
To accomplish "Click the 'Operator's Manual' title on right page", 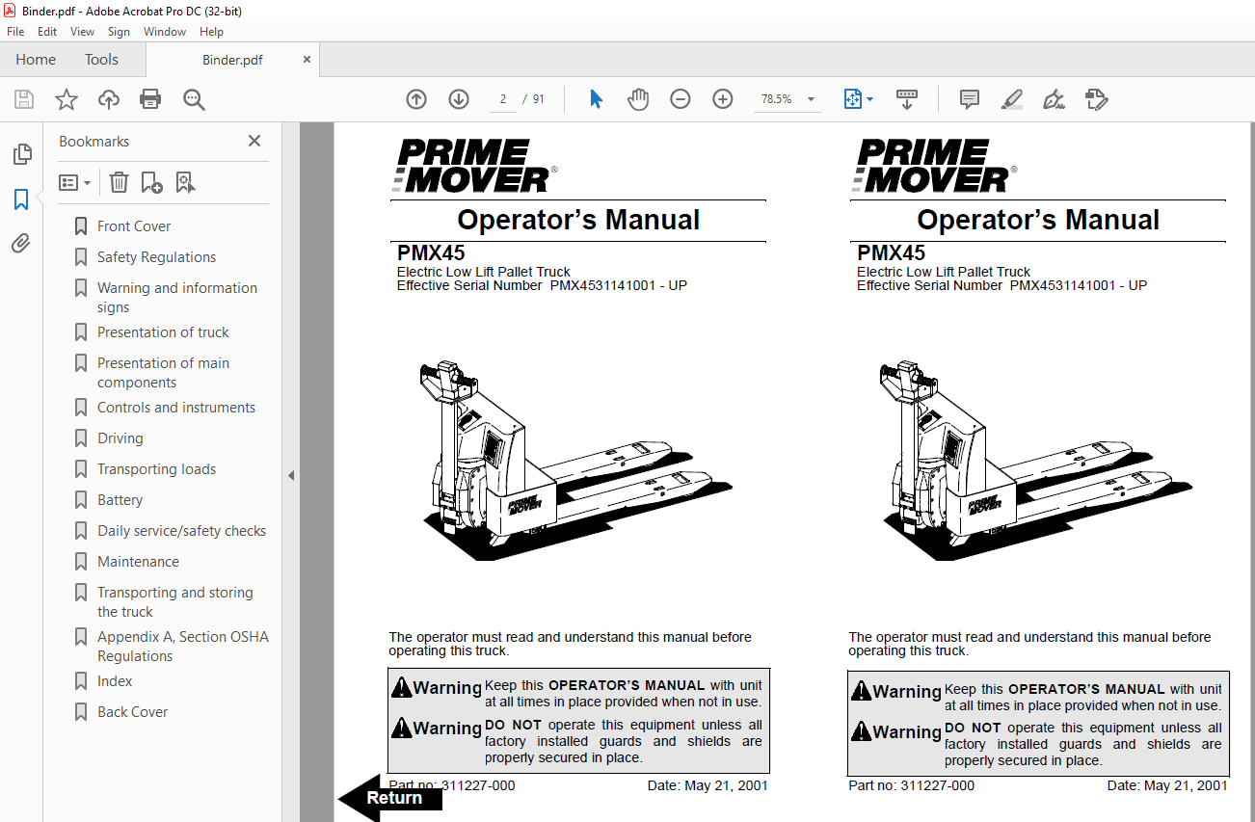I will coord(1038,220).
